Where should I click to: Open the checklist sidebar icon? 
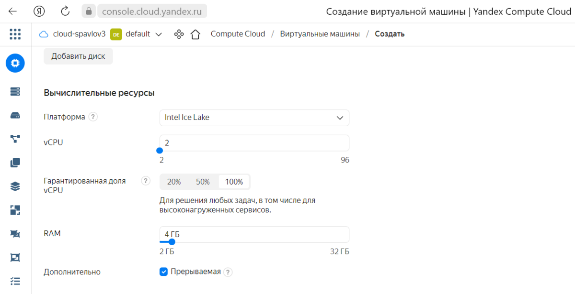15,281
